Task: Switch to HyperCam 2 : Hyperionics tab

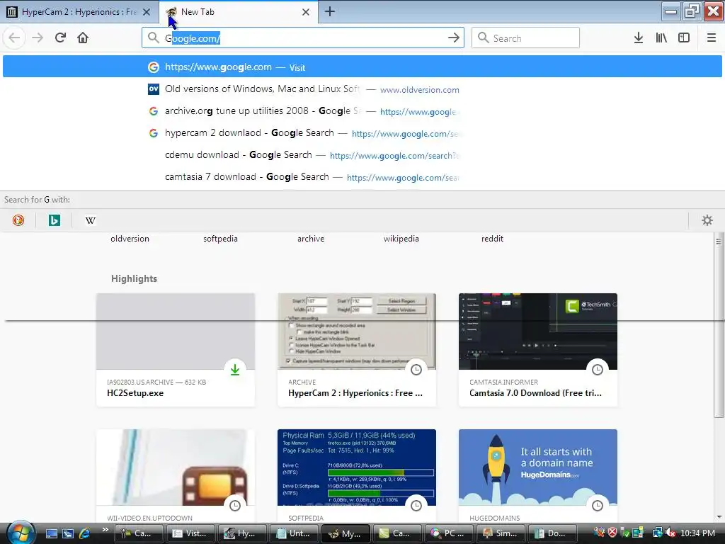Action: pyautogui.click(x=79, y=12)
